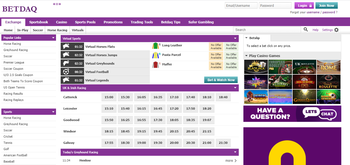Image resolution: width=350 pixels, height=165 pixels.
Task: Click the Bet & Watch Now button
Action: (221, 80)
